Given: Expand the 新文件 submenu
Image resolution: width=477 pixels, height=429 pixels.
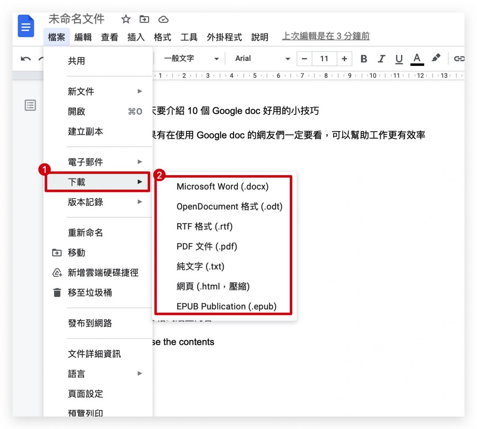Looking at the screenshot, I should pyautogui.click(x=98, y=91).
